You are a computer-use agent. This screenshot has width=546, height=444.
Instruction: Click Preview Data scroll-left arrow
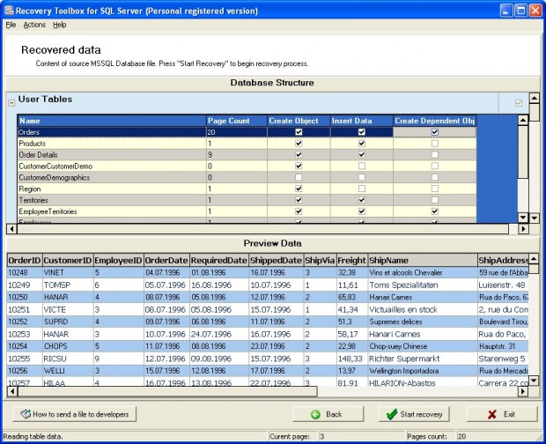tap(11, 391)
